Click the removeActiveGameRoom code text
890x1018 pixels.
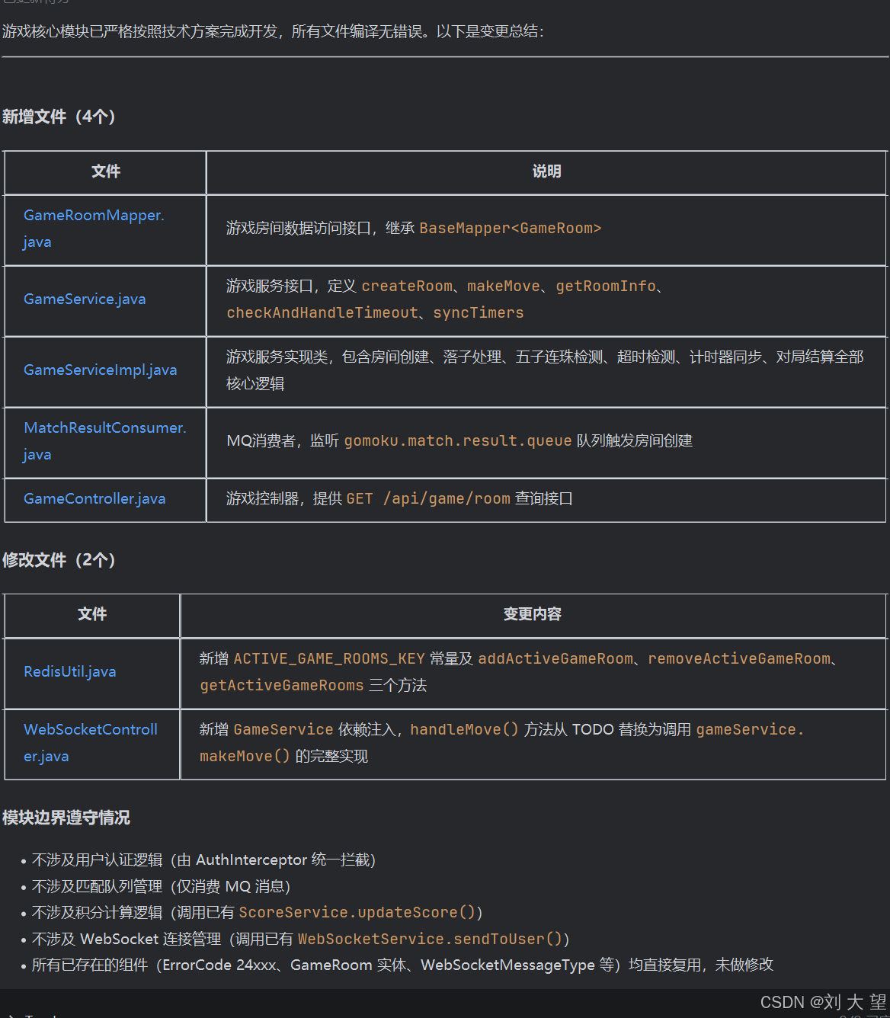coord(739,659)
